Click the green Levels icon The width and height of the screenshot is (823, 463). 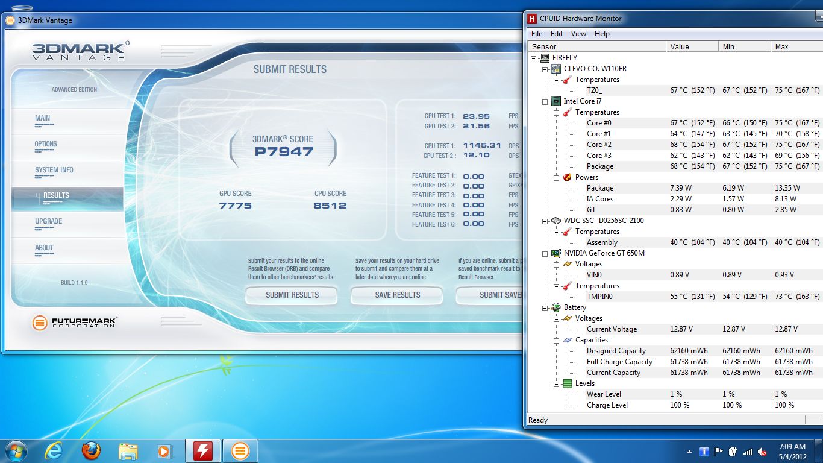(568, 383)
